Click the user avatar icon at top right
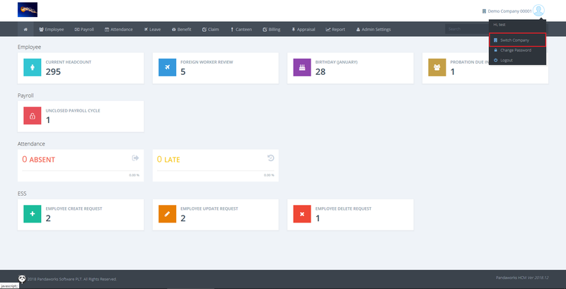 [x=539, y=11]
